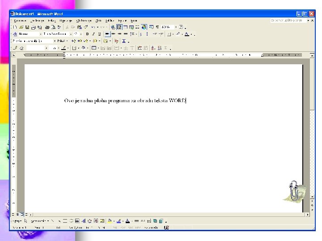Image resolution: width=322 pixels, height=241 pixels.
Task: Open print preview from the Standard toolbar
Action: 53,27
